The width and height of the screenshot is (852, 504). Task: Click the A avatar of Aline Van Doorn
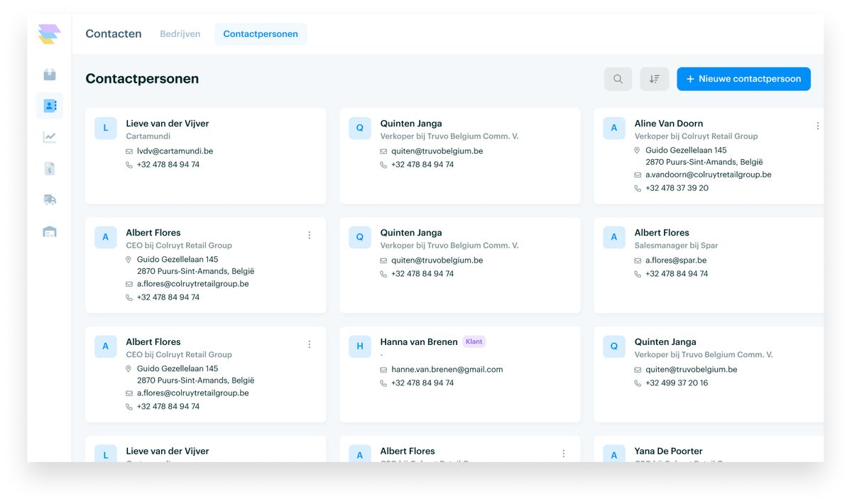613,128
